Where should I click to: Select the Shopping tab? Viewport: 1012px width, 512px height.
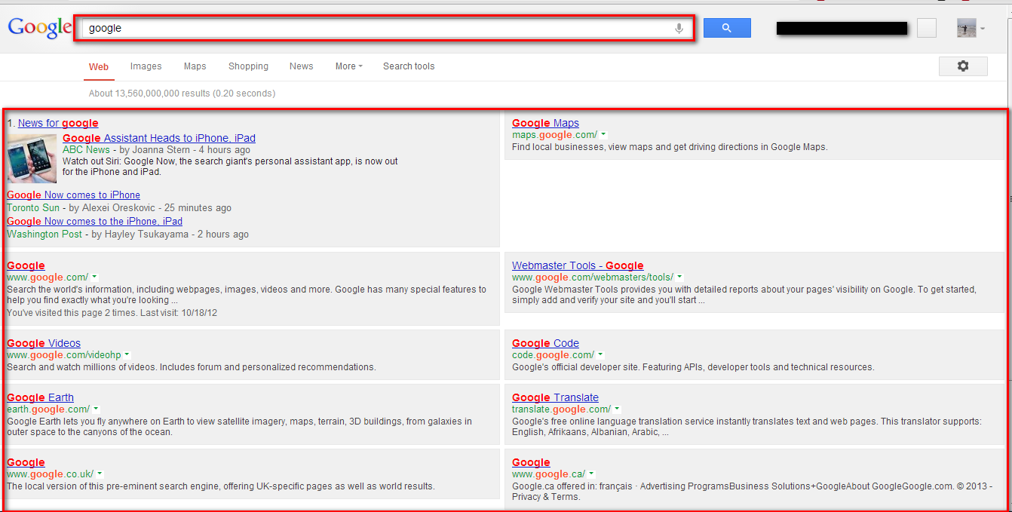click(x=248, y=66)
